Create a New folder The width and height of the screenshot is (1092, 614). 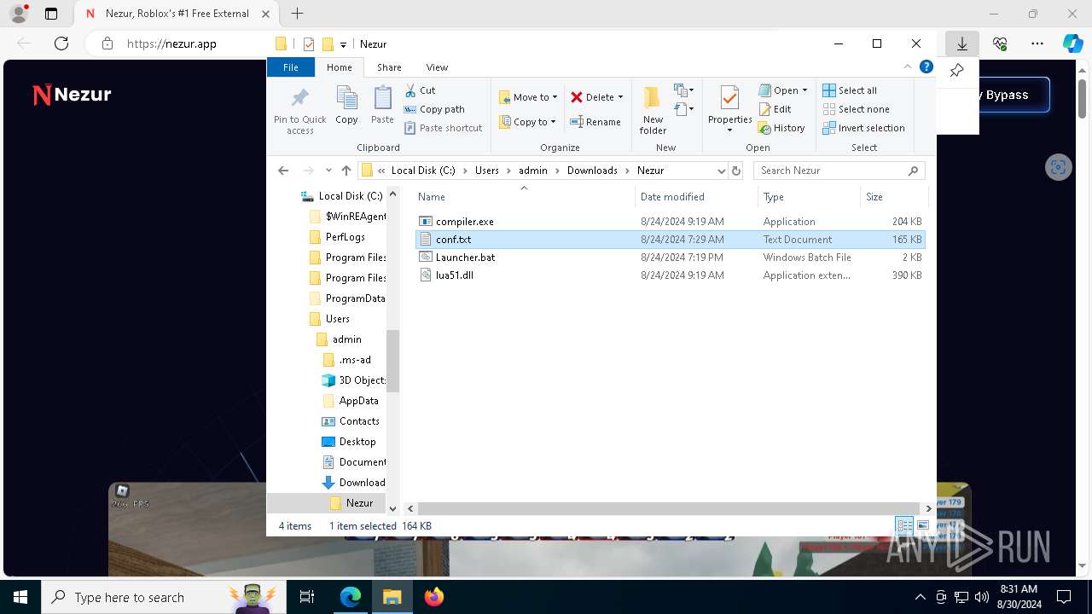pyautogui.click(x=653, y=109)
